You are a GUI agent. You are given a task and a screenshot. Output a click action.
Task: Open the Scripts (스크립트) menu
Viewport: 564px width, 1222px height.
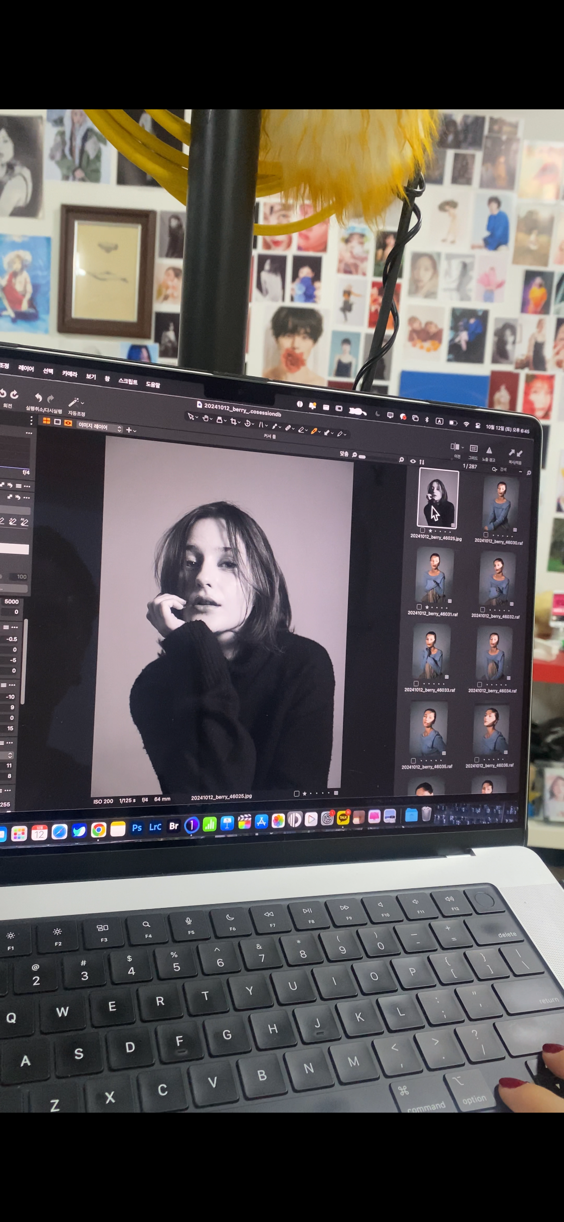128,381
